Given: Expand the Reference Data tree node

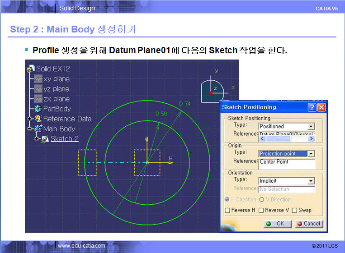Looking at the screenshot, I should pyautogui.click(x=29, y=119).
